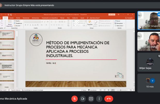Open the Estilos rápidos gallery
Viewport: 160px width, 104px height.
[95, 23]
